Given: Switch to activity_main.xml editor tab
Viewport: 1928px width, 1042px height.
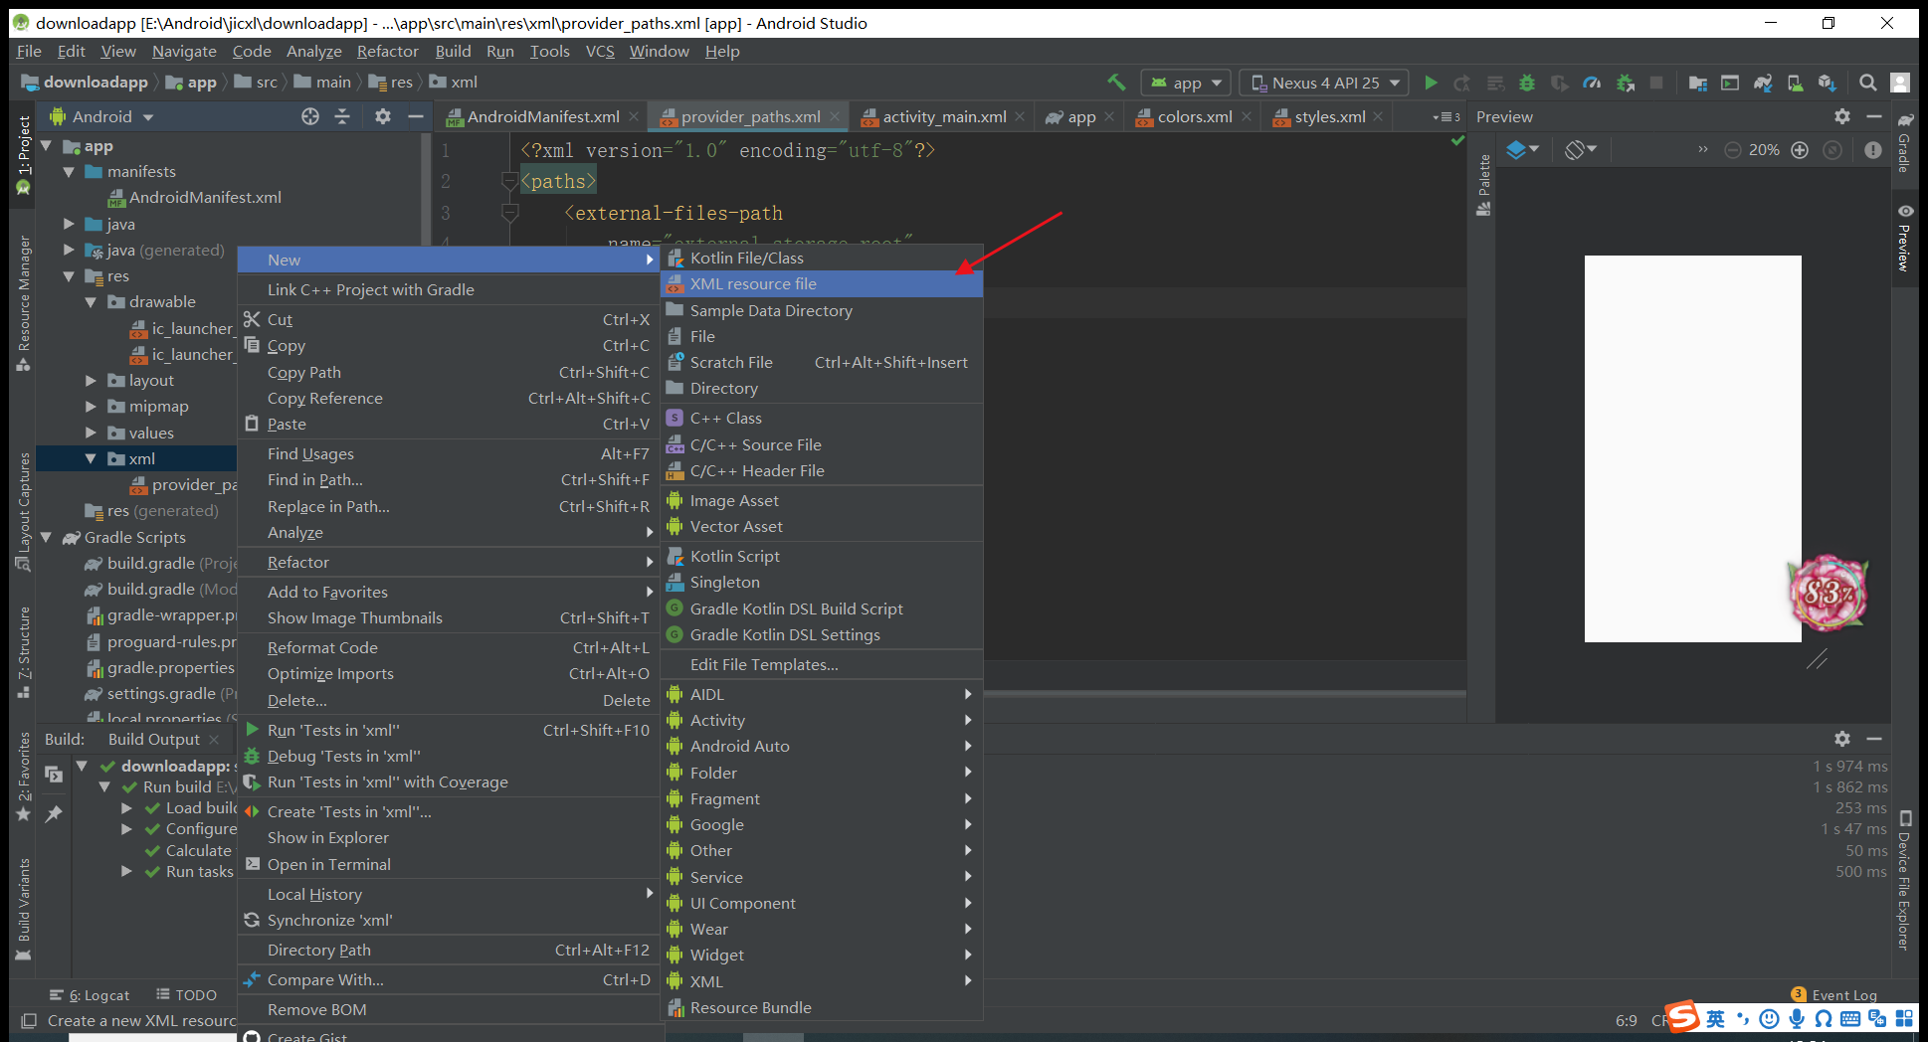Looking at the screenshot, I should pos(944,116).
